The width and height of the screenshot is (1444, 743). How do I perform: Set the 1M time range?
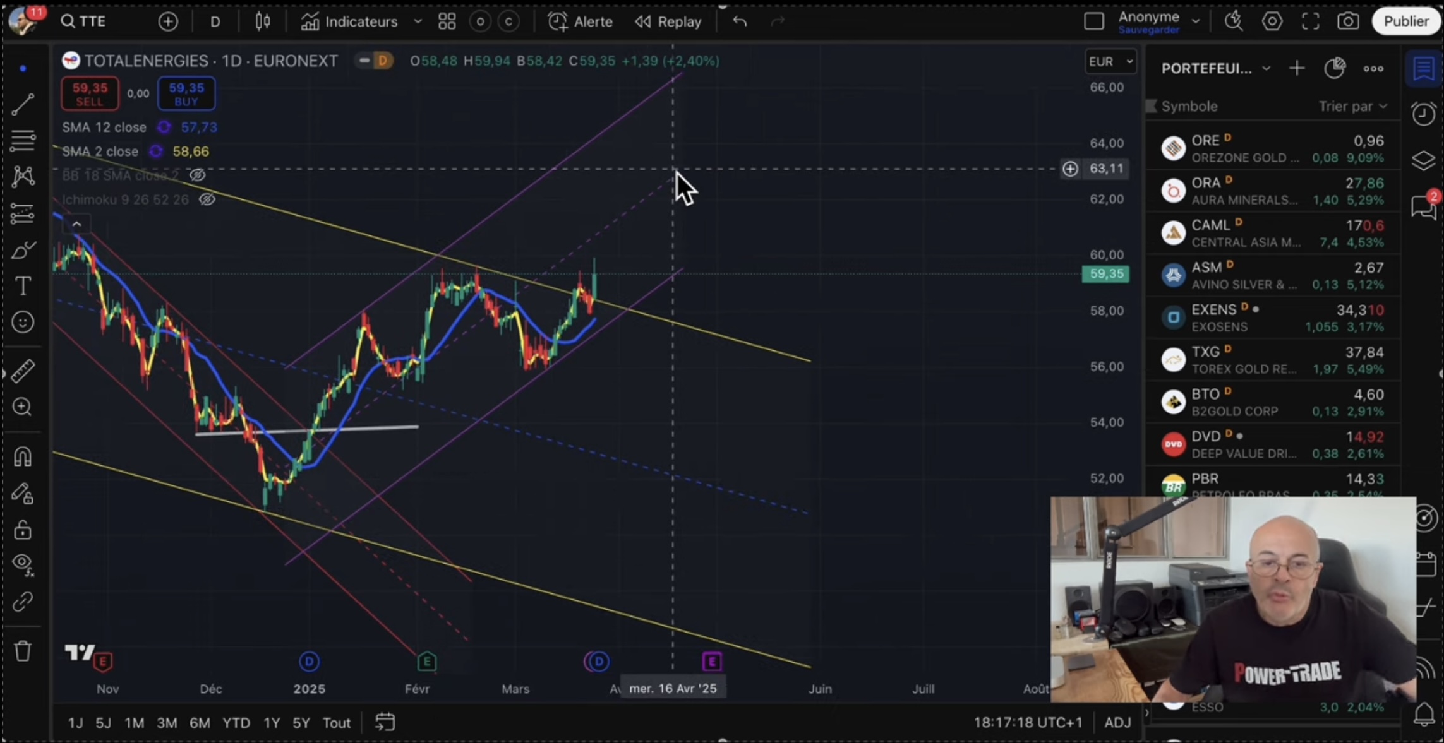(x=134, y=723)
